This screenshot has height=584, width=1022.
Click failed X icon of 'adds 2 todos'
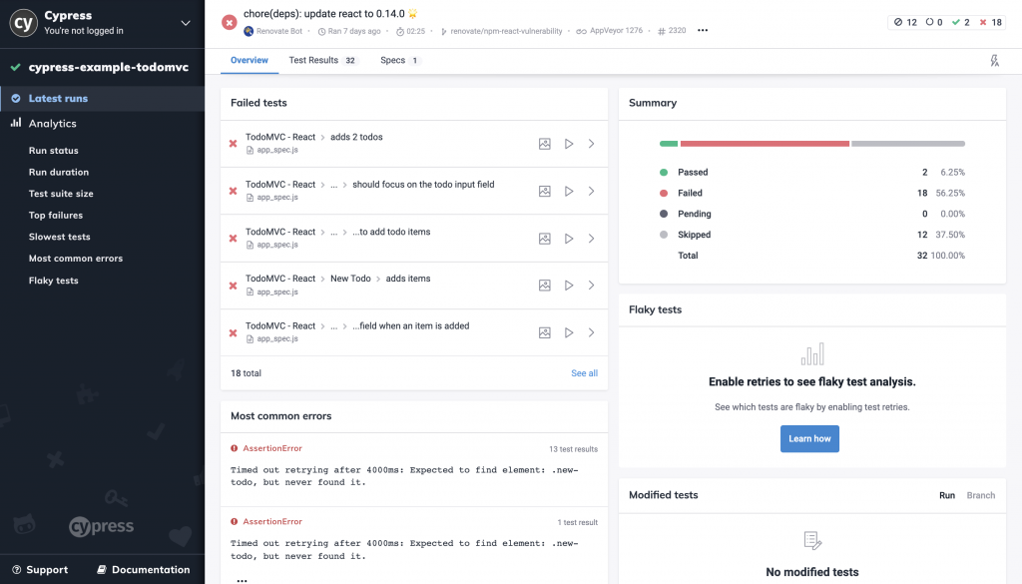tap(233, 144)
